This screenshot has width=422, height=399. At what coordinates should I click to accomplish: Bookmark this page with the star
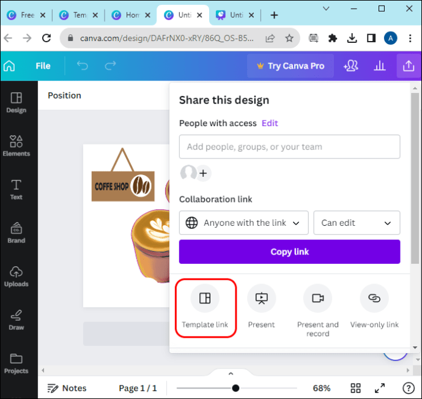[289, 38]
